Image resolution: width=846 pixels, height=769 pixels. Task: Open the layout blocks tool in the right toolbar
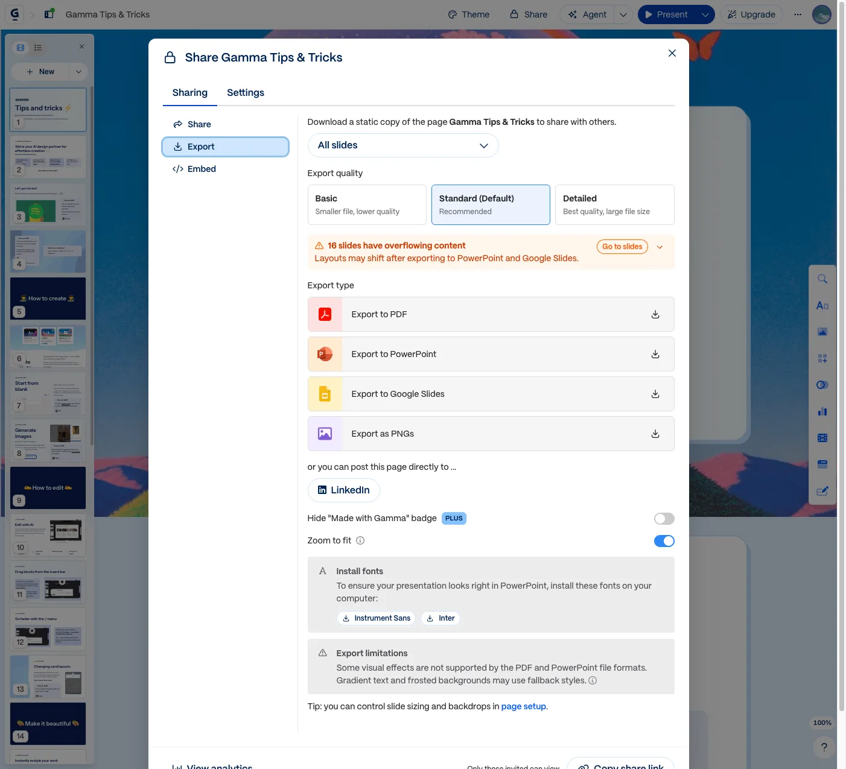point(822,358)
